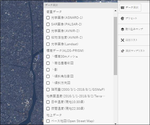
Task: Click the palette icon for プリセット
Action: click(123, 18)
